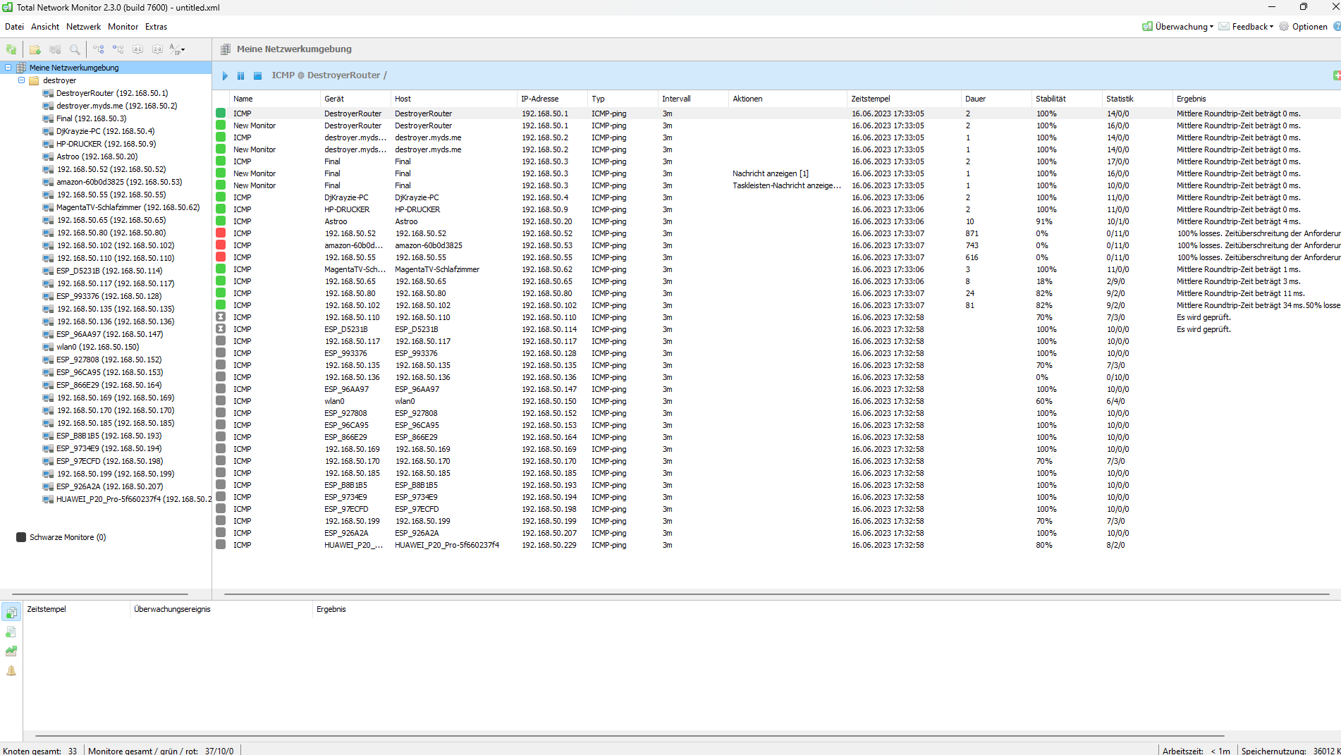Viewport: 1341px width, 755px height.
Task: Open the bell alerts icon
Action: 11,671
